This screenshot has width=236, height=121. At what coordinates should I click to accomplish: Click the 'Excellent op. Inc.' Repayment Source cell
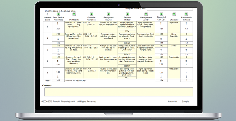coord(108,27)
